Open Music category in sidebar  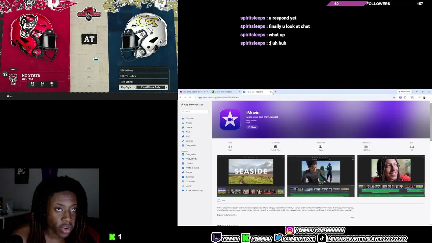coord(186,186)
